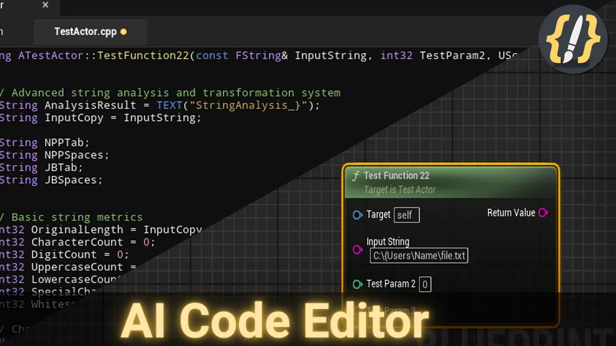Click the Test Param 2 input pin
Screen dimensions: 616x346
click(358, 284)
